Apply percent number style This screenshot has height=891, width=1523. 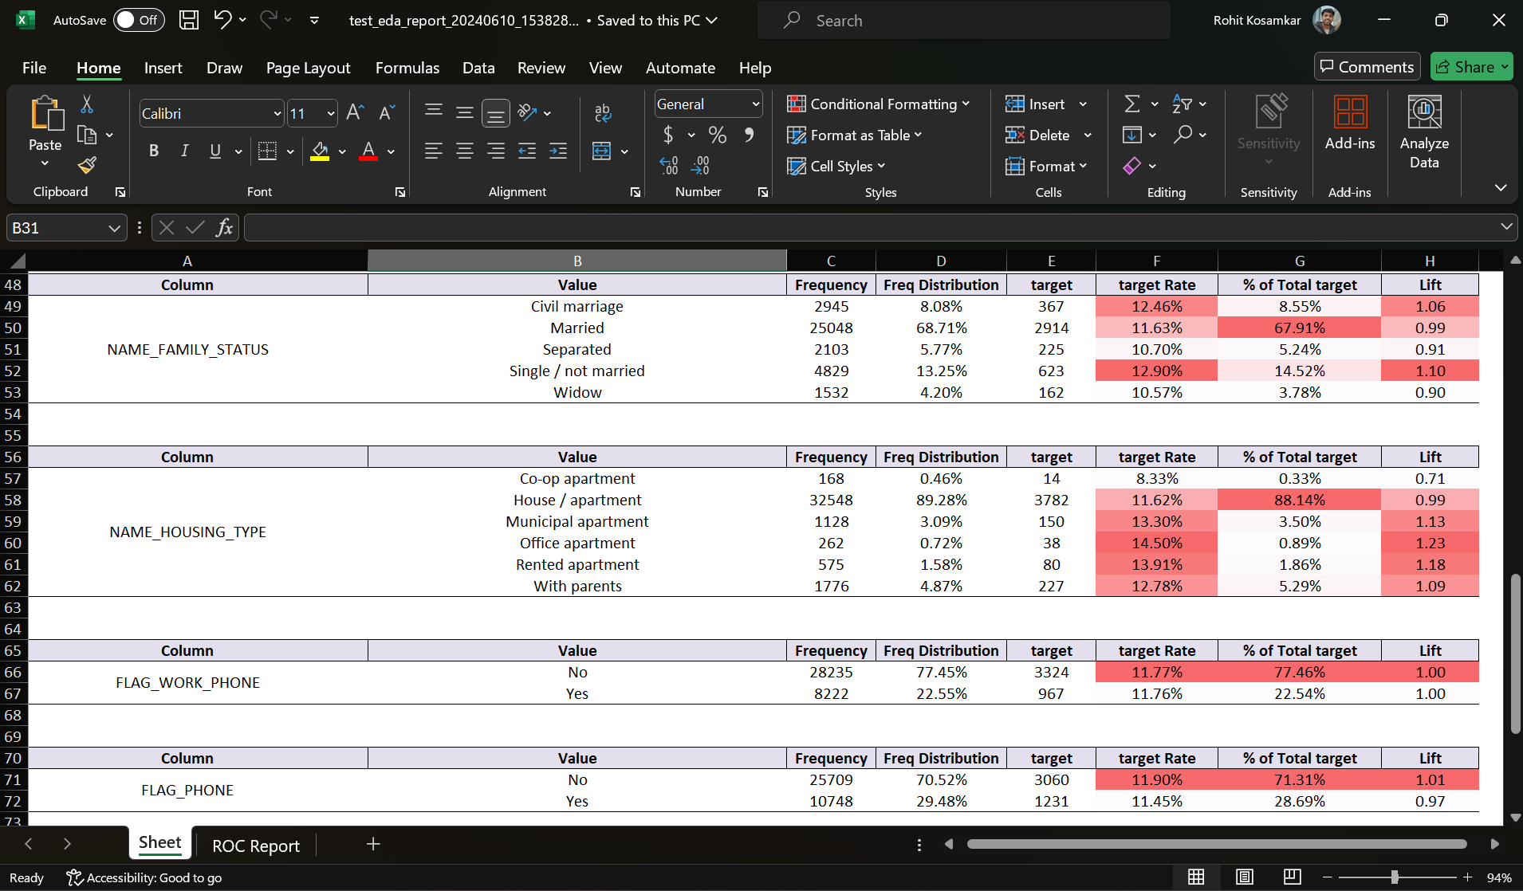[717, 135]
